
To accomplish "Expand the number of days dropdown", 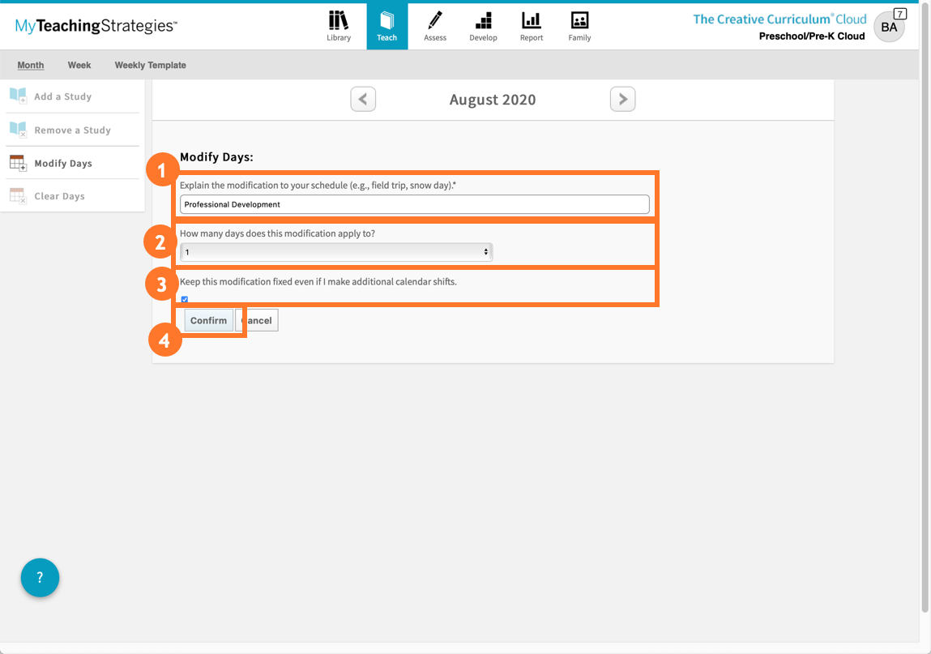I will (335, 252).
